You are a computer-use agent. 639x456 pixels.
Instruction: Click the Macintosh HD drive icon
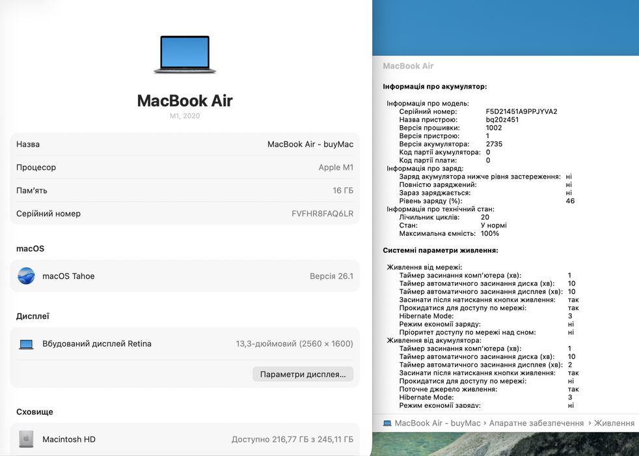26,439
